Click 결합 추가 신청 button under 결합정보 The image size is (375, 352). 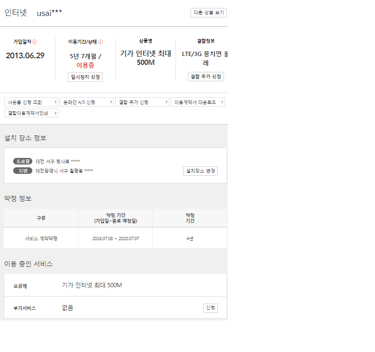click(206, 77)
